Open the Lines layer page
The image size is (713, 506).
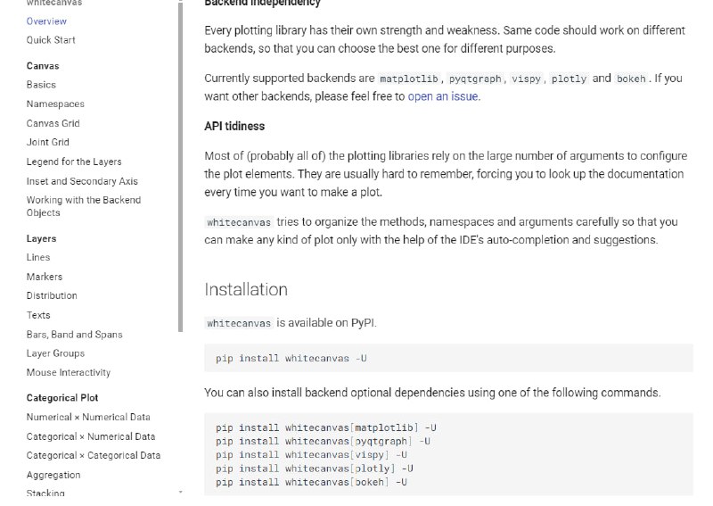(x=38, y=258)
